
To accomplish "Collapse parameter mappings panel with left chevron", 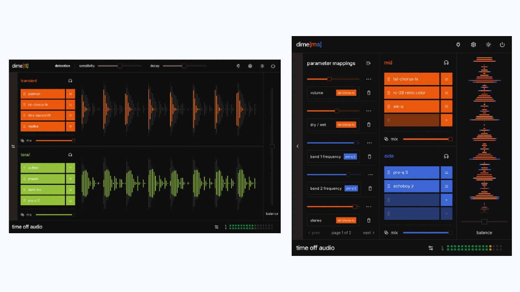I will 297,146.
